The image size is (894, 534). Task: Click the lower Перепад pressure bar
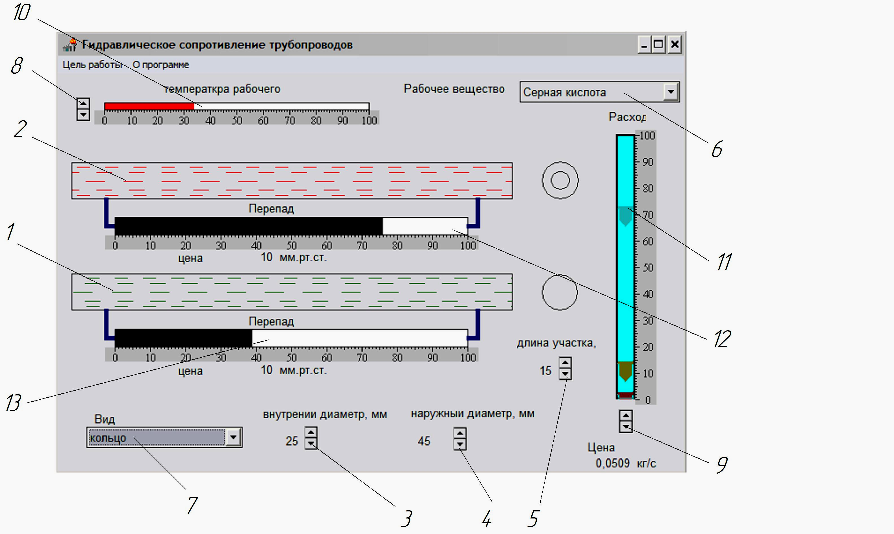[291, 338]
